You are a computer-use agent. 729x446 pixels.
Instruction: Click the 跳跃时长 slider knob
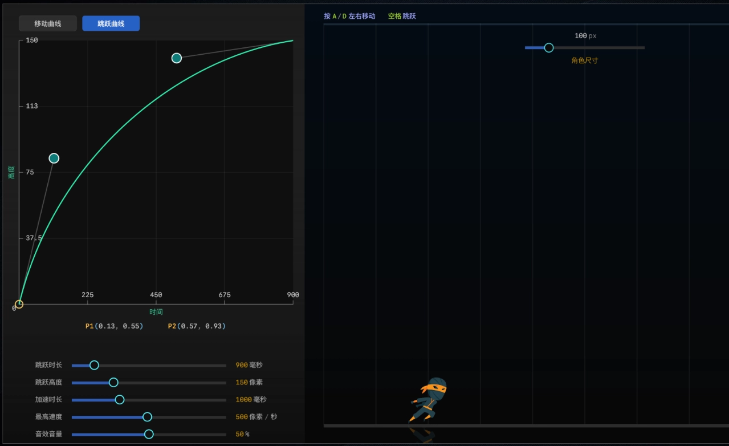click(95, 365)
